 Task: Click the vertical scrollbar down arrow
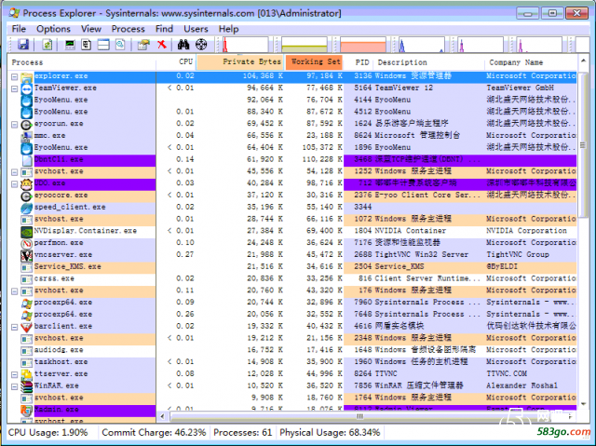point(583,404)
